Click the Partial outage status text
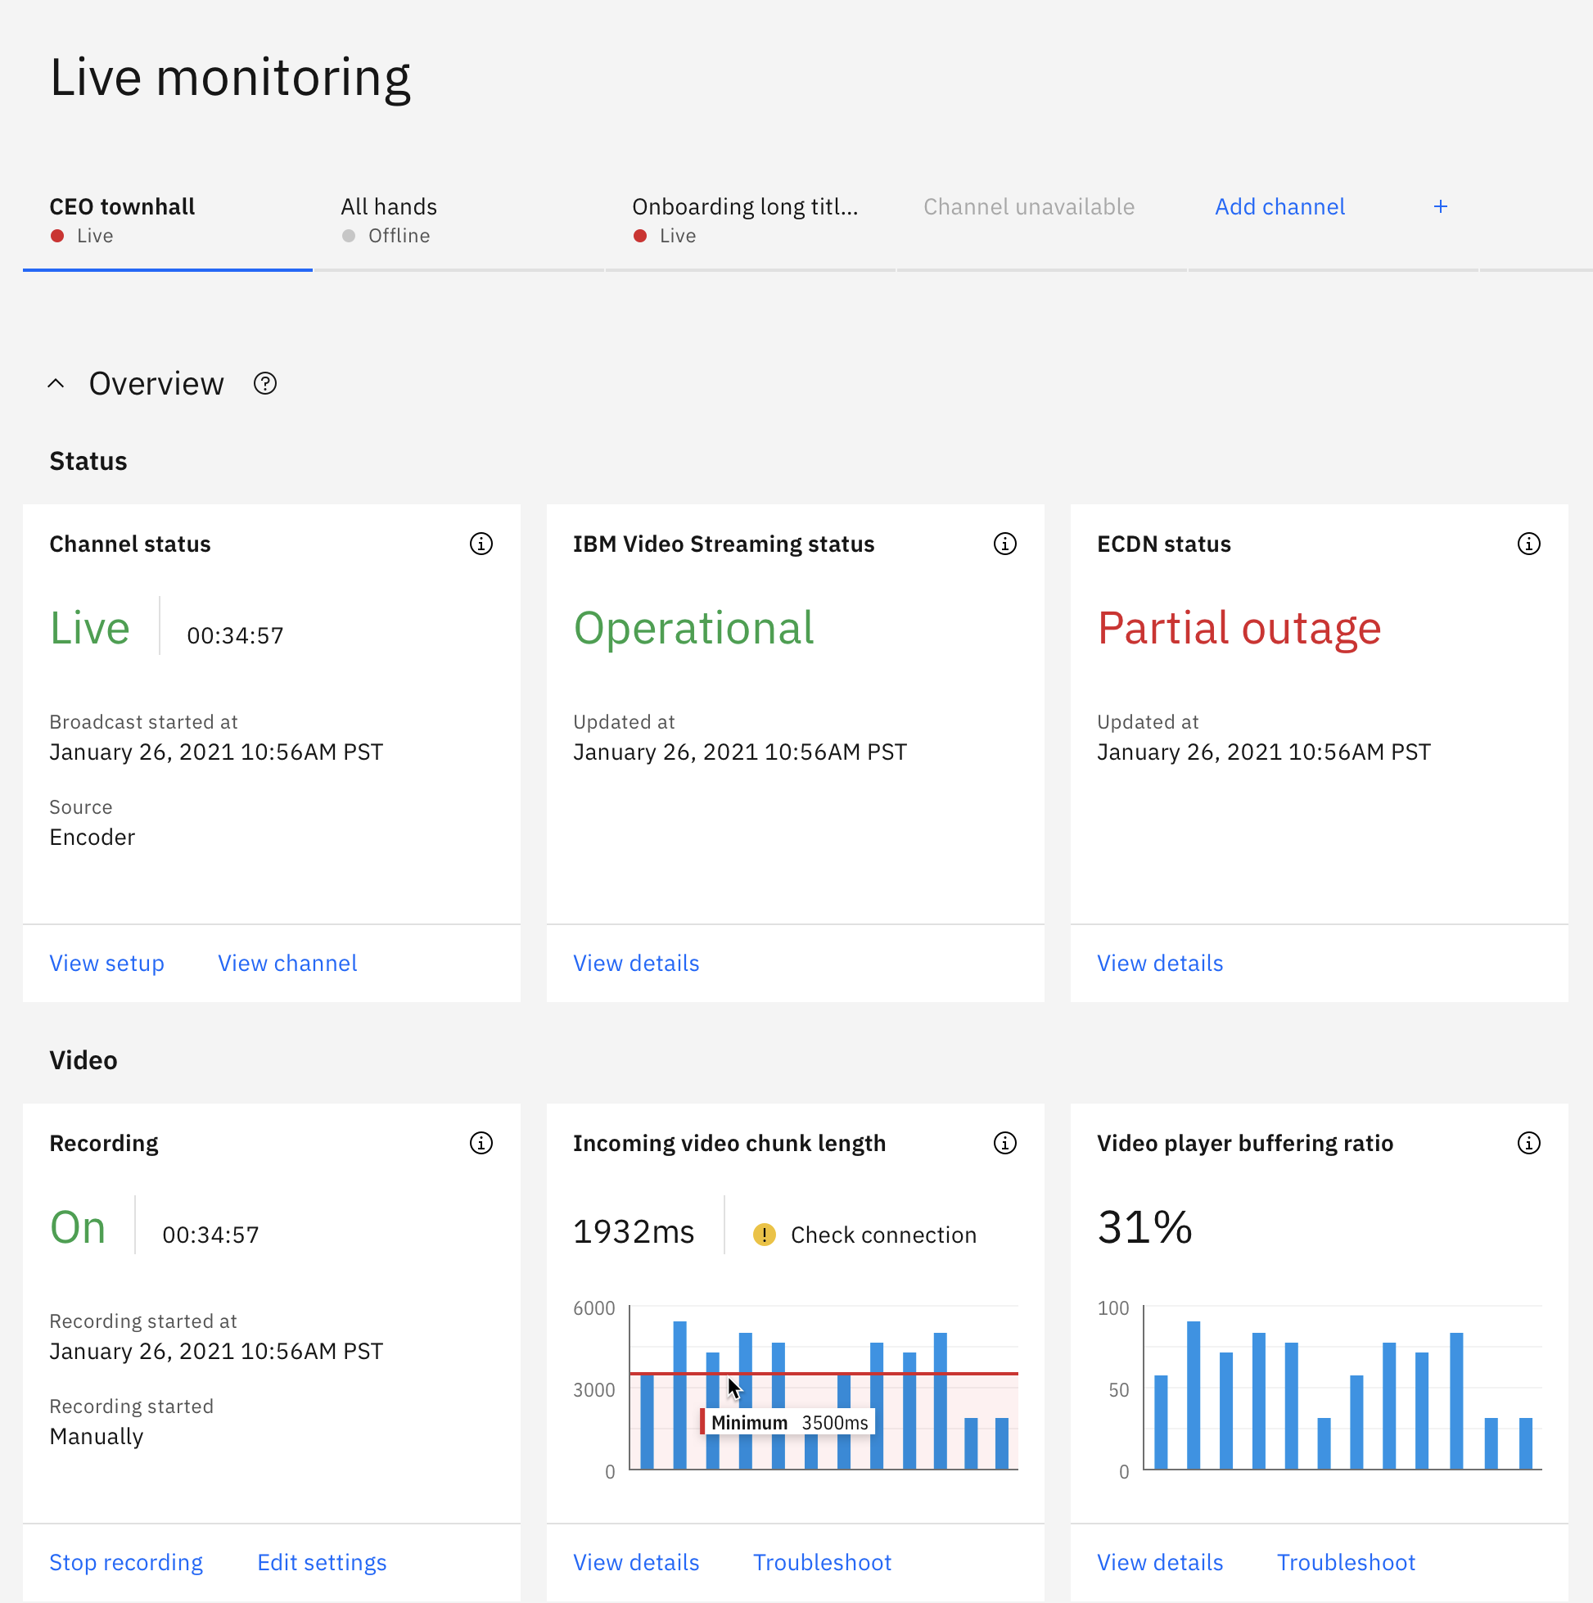1593x1603 pixels. (1239, 628)
